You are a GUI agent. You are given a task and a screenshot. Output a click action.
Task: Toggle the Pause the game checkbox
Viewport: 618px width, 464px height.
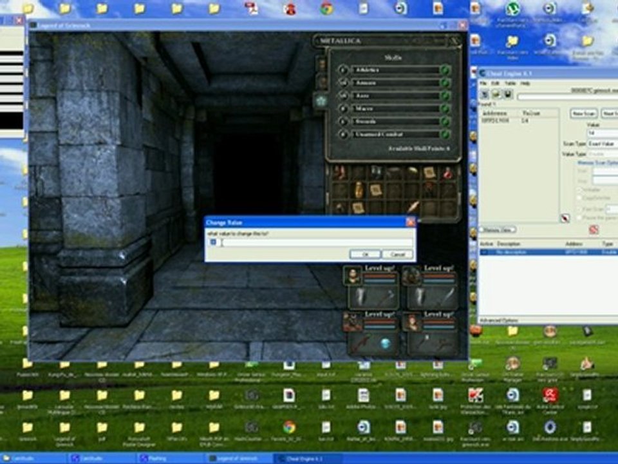[x=580, y=217]
